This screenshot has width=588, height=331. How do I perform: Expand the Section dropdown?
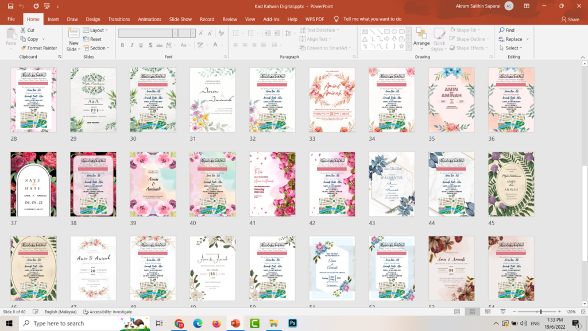[x=96, y=48]
